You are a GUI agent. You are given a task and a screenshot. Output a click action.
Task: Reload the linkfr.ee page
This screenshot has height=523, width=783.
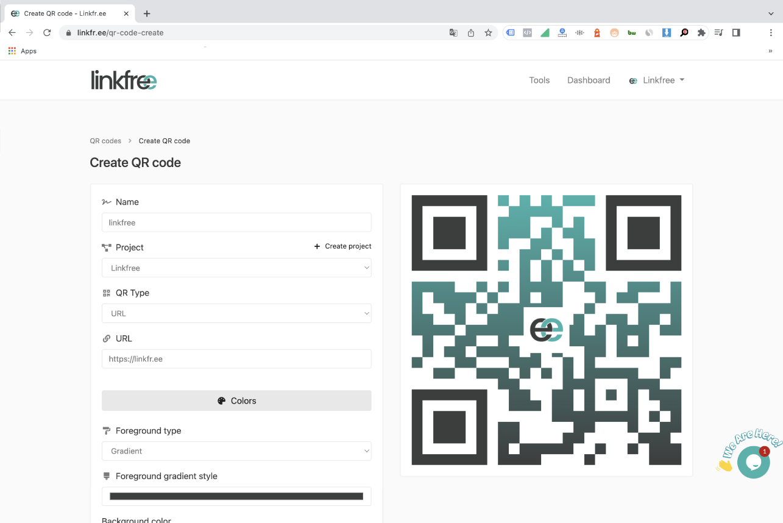tap(47, 33)
